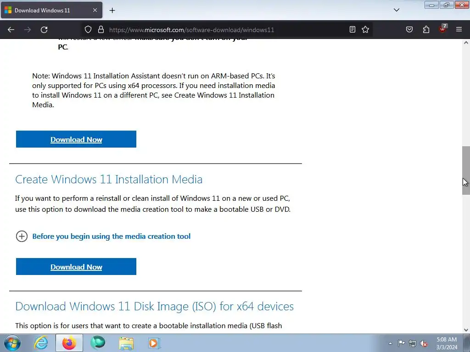
Task: Click the forward navigation arrow
Action: [28, 30]
